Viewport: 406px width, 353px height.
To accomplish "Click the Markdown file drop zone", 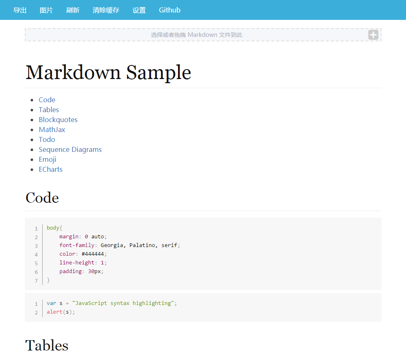I will 203,35.
